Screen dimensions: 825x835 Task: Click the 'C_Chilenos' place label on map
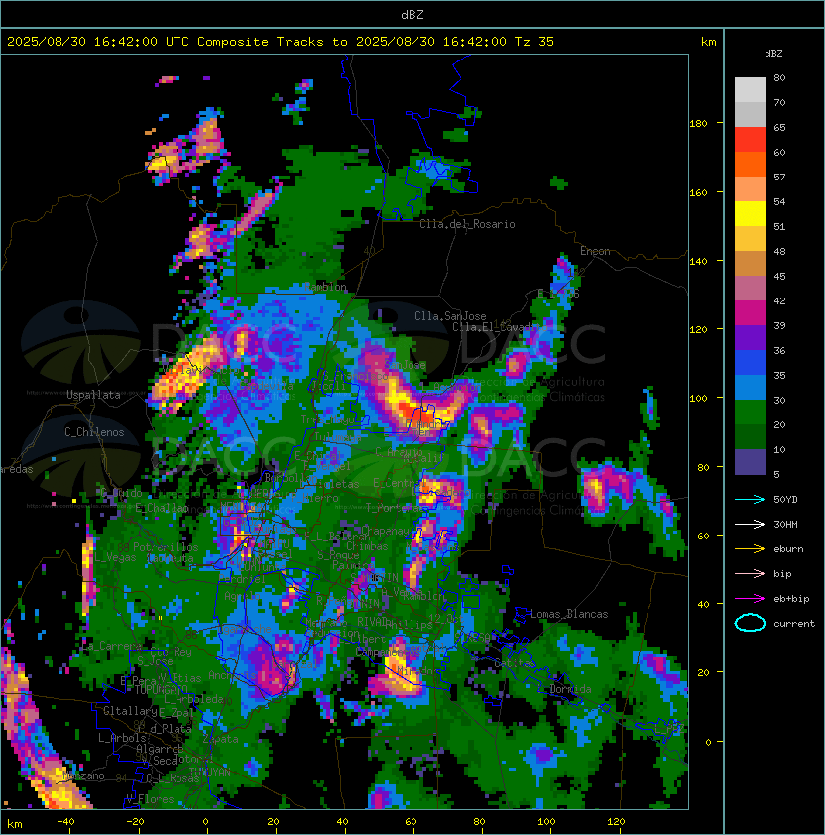click(x=94, y=432)
